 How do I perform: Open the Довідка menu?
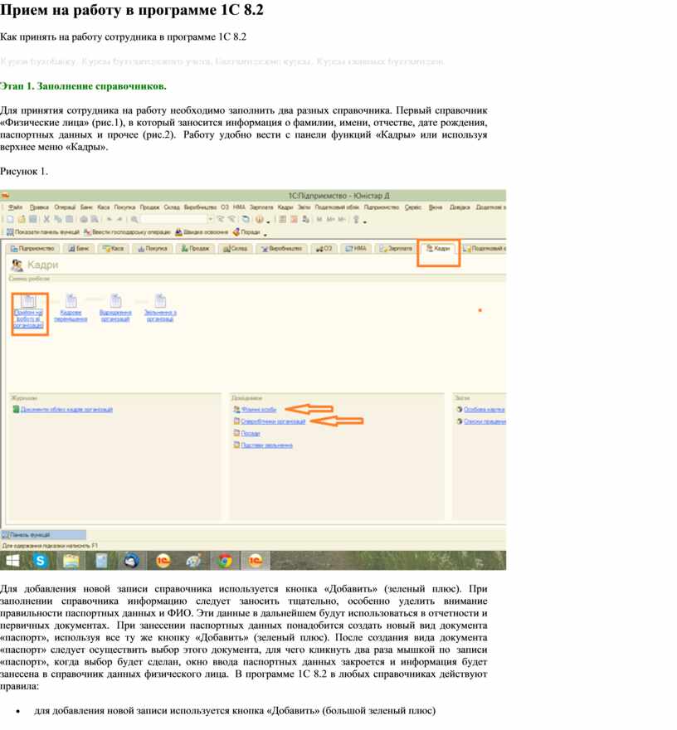[x=460, y=207]
